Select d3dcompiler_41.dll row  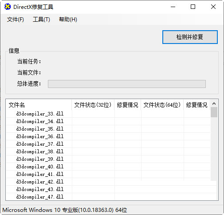pyautogui.click(x=108, y=174)
